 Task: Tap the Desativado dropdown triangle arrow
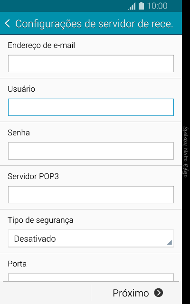[170, 242]
